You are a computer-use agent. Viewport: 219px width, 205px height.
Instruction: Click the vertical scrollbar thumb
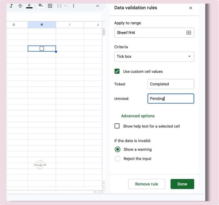[104, 32]
